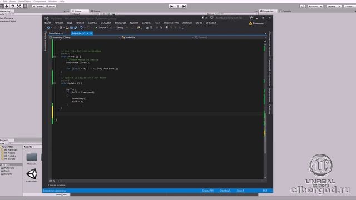
Task: Click the Save file icon
Action: point(72,28)
